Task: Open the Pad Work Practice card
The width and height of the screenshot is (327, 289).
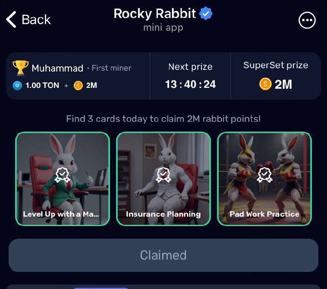Action: (264, 179)
